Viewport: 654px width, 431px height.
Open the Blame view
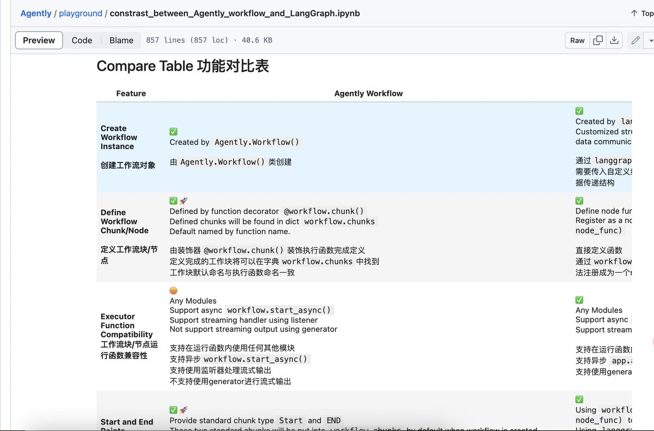coord(121,40)
